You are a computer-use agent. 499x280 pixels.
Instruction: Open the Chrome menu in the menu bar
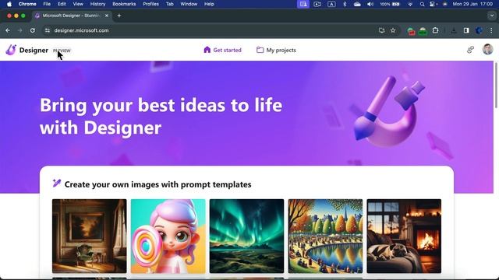tap(27, 4)
